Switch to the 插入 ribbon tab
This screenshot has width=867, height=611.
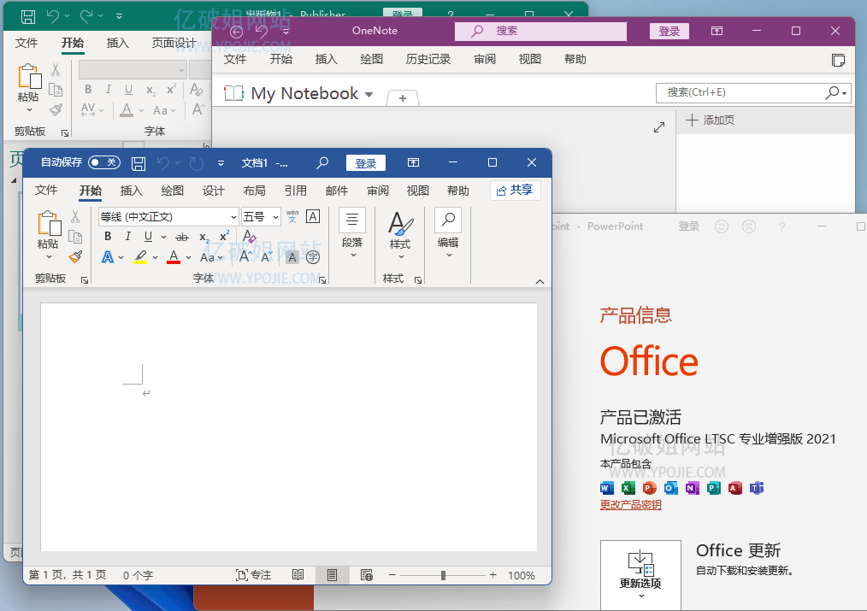point(130,191)
